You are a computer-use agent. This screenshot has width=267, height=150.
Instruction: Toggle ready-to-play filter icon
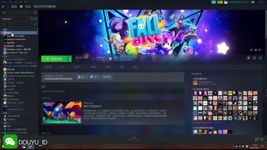36,19
